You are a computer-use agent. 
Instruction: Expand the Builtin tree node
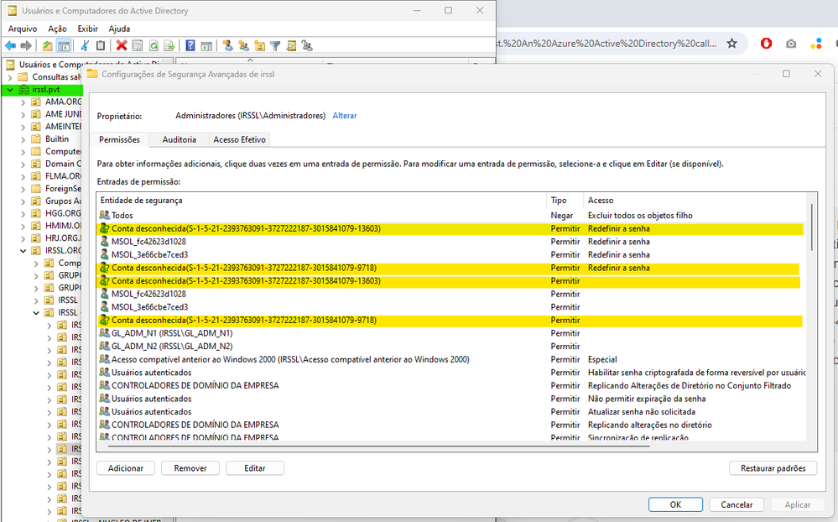pyautogui.click(x=23, y=139)
